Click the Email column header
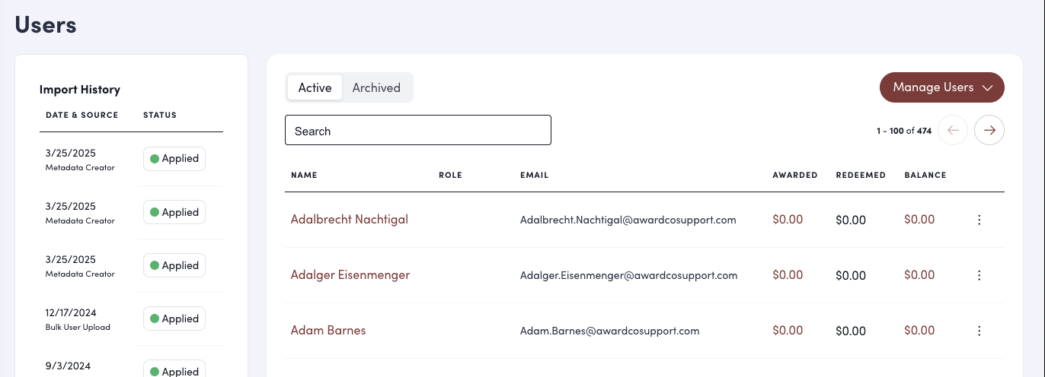The image size is (1045, 377). 534,175
